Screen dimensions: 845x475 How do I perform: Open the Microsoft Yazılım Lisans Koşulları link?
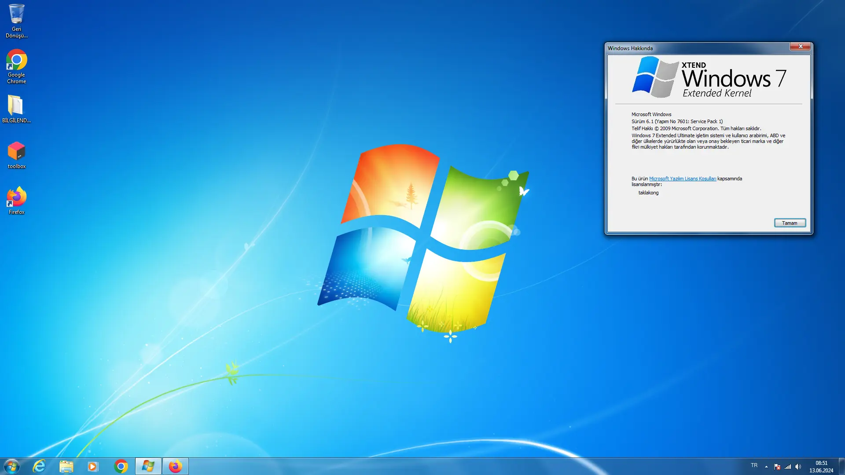click(x=683, y=179)
